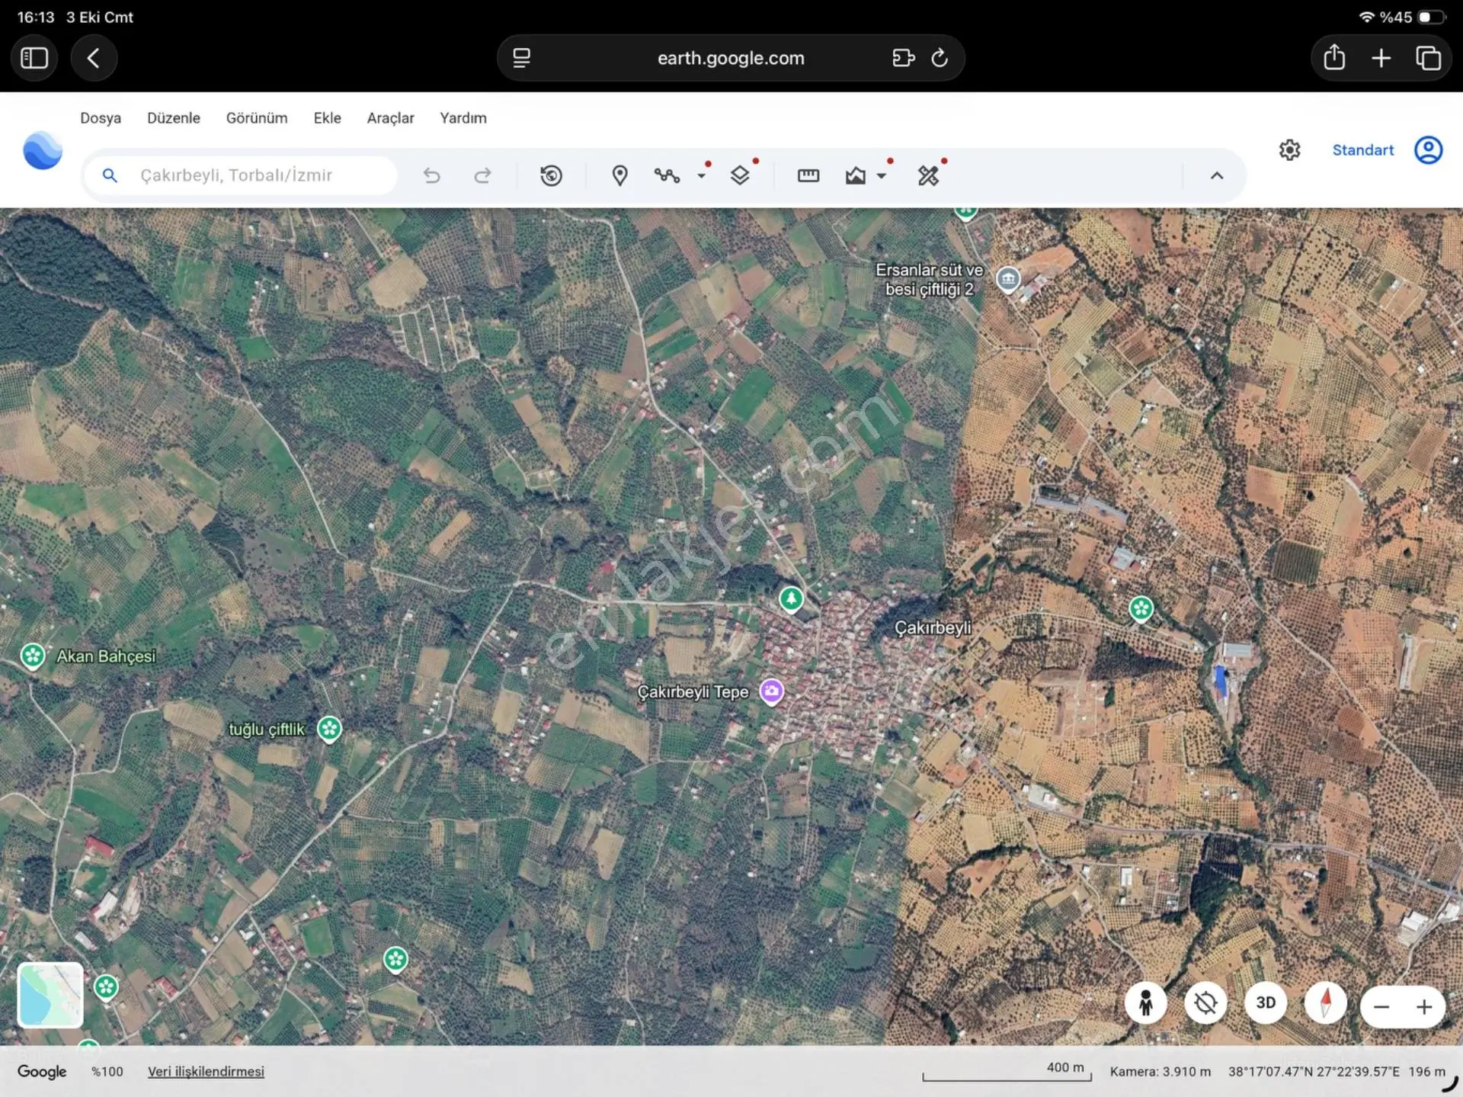Open the browser share sheet
The image size is (1463, 1097).
1333,58
